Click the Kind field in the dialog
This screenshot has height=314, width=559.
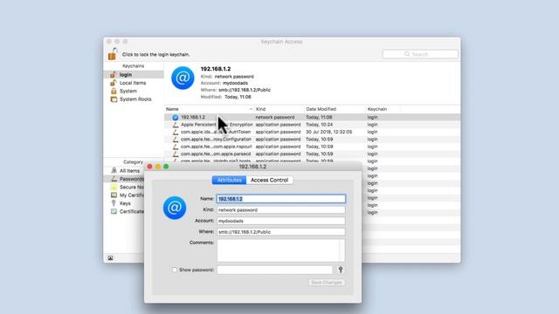tap(281, 210)
